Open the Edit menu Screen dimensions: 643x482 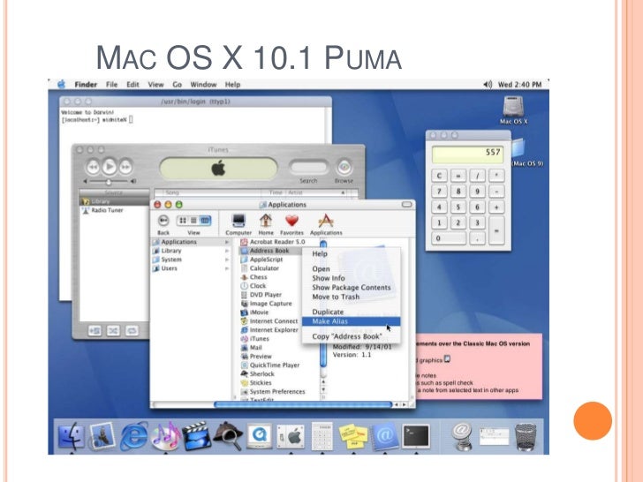click(132, 85)
